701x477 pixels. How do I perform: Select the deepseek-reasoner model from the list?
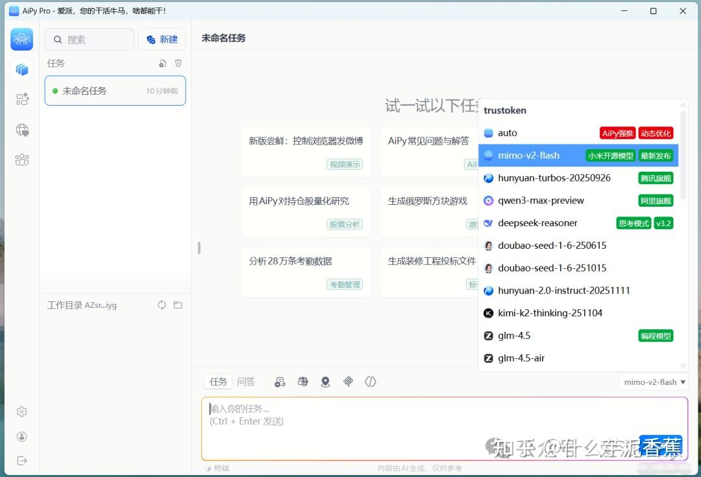(539, 223)
